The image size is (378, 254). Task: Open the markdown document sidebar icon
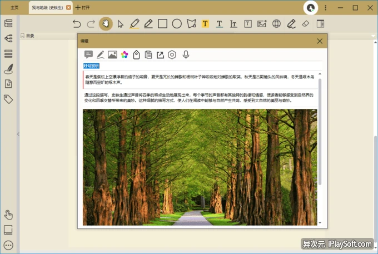pyautogui.click(x=8, y=84)
